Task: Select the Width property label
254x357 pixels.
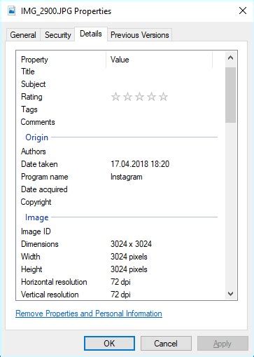Action: pyautogui.click(x=31, y=257)
